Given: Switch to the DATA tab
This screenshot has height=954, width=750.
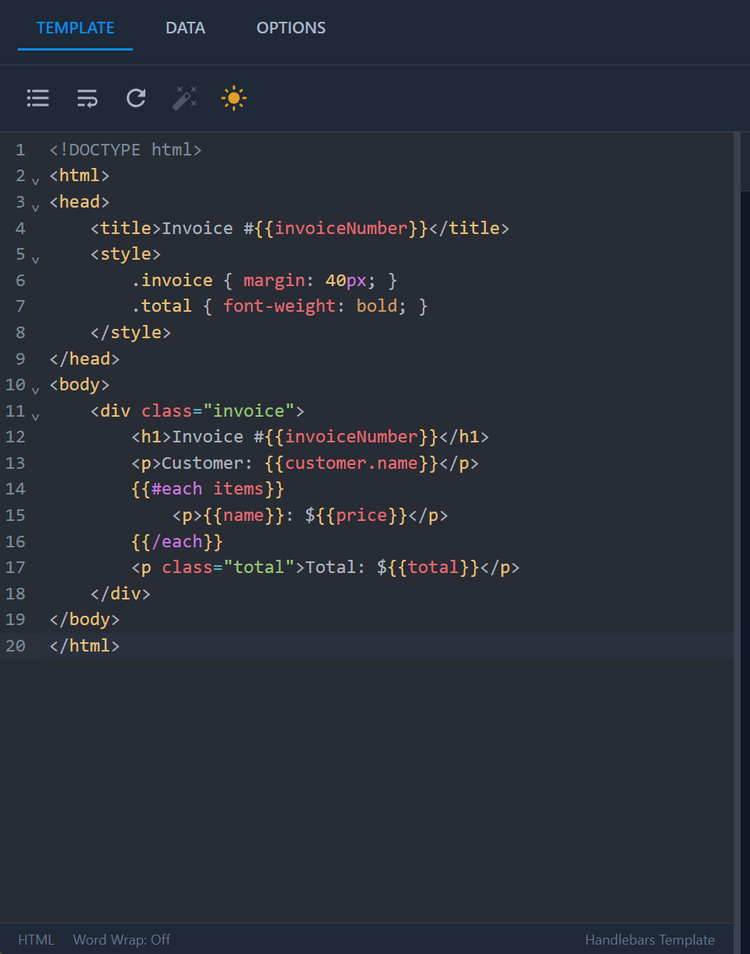Looking at the screenshot, I should [185, 27].
